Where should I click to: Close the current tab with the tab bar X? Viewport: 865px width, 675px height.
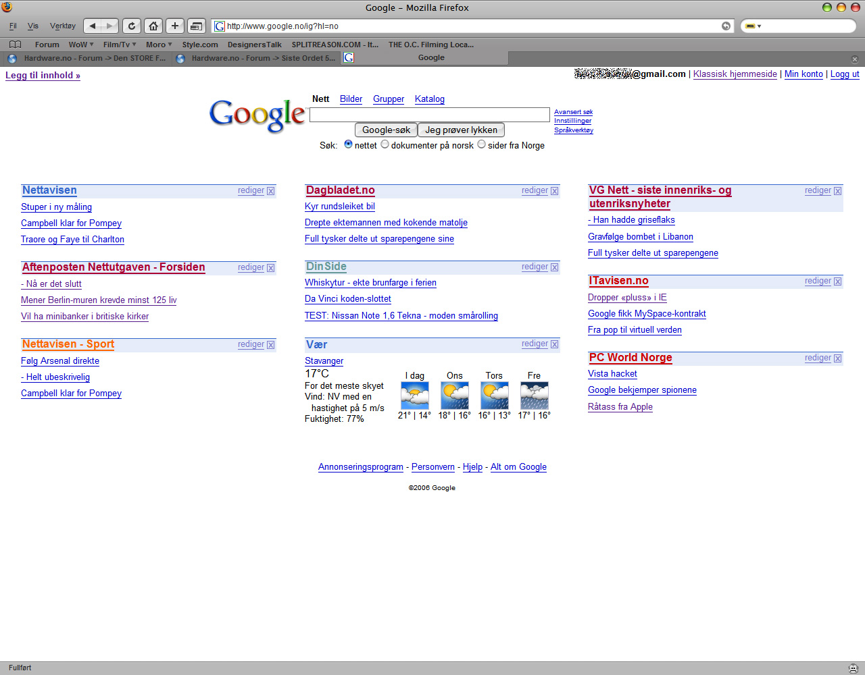(854, 59)
